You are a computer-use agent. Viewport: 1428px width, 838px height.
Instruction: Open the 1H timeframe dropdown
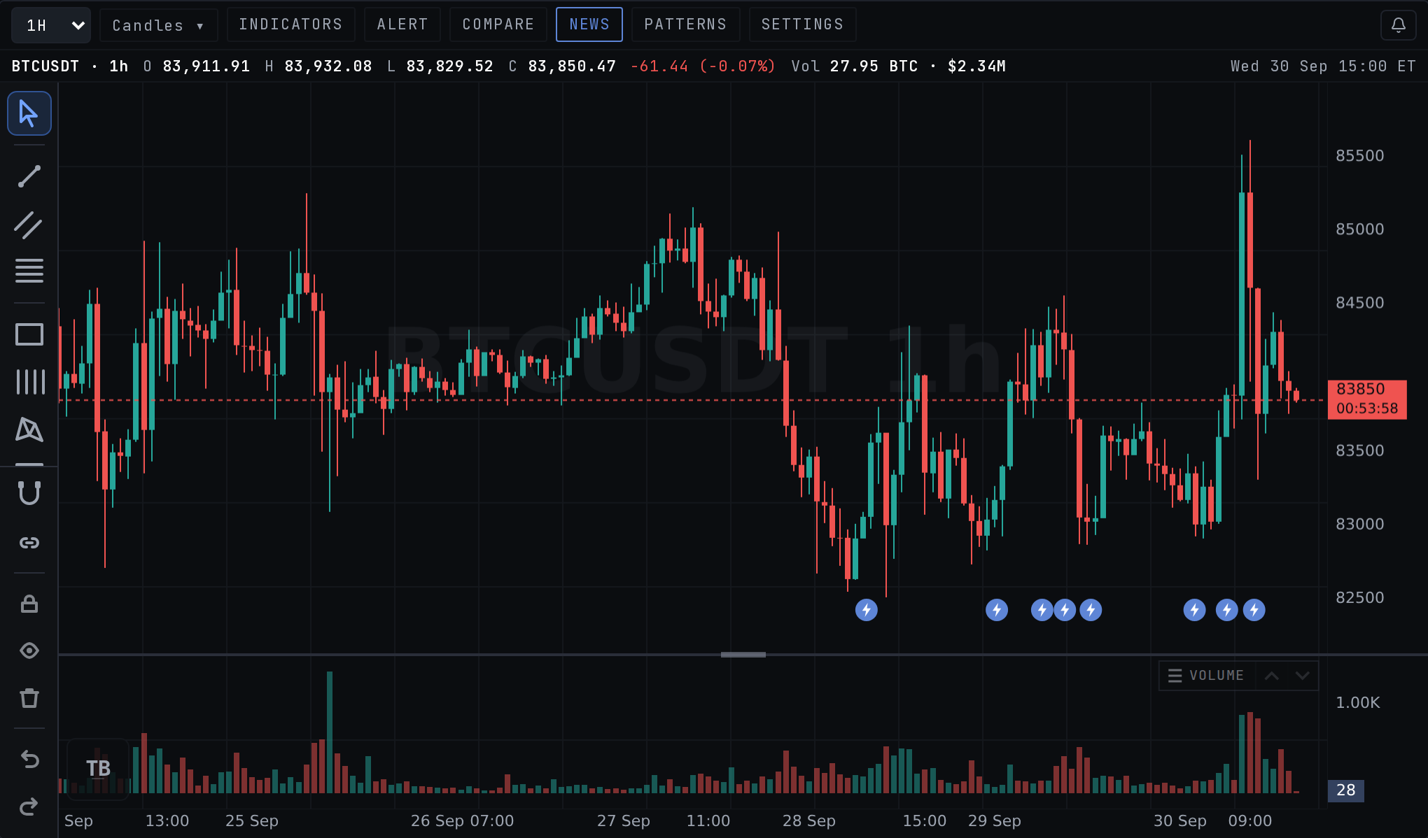coord(51,25)
